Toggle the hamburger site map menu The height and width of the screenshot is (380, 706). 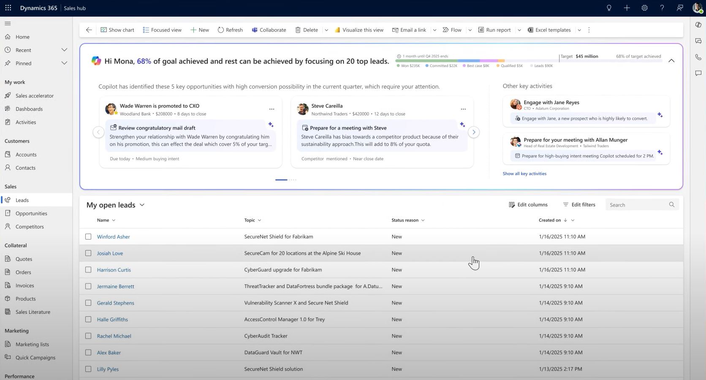click(8, 24)
